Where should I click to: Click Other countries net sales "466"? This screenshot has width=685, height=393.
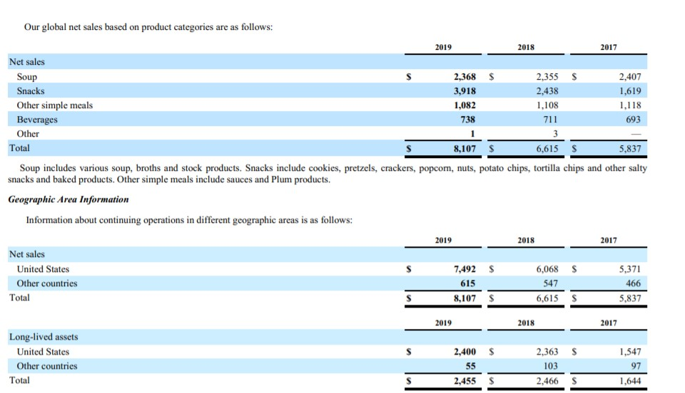[x=633, y=283]
